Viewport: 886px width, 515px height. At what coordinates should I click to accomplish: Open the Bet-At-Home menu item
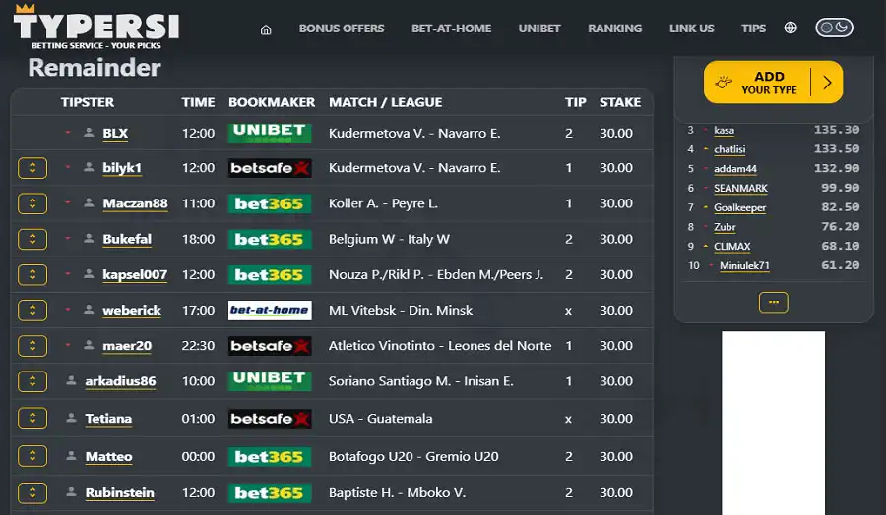tap(451, 29)
